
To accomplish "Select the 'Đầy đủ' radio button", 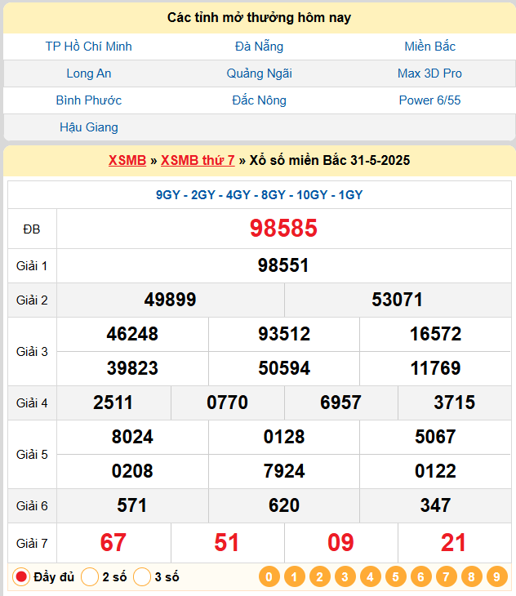I will [21, 576].
